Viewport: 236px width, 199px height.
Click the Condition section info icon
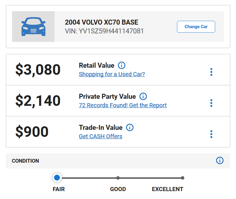click(x=220, y=161)
